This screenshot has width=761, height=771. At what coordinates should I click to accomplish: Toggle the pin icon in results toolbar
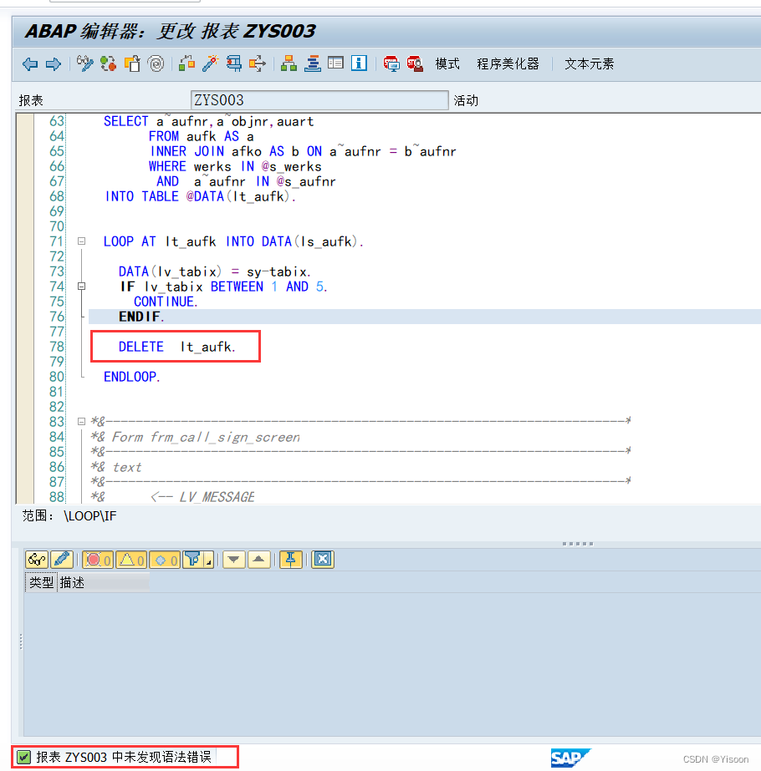291,560
